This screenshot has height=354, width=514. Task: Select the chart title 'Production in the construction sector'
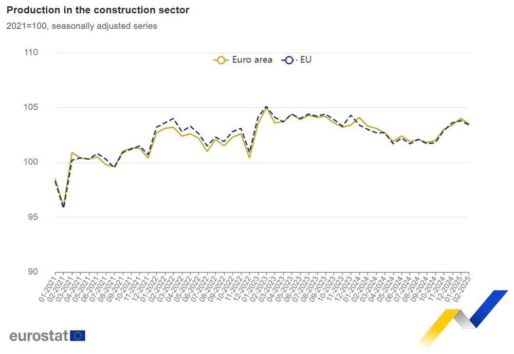coord(98,11)
